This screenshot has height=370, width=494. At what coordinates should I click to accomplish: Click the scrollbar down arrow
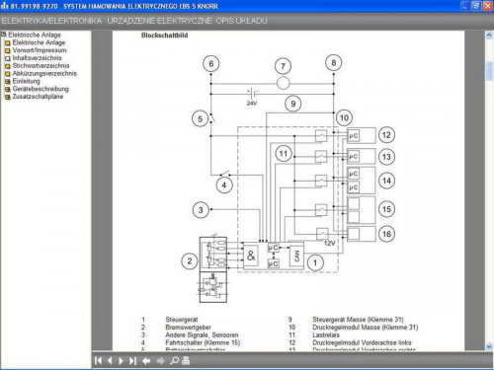pyautogui.click(x=489, y=346)
